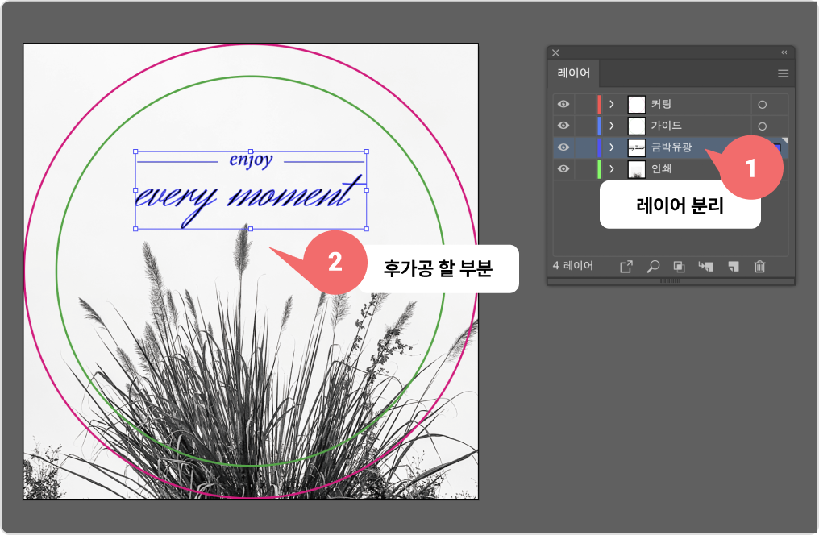This screenshot has height=535, width=819.
Task: Click the Locate Object magnifier icon
Action: coord(654,266)
